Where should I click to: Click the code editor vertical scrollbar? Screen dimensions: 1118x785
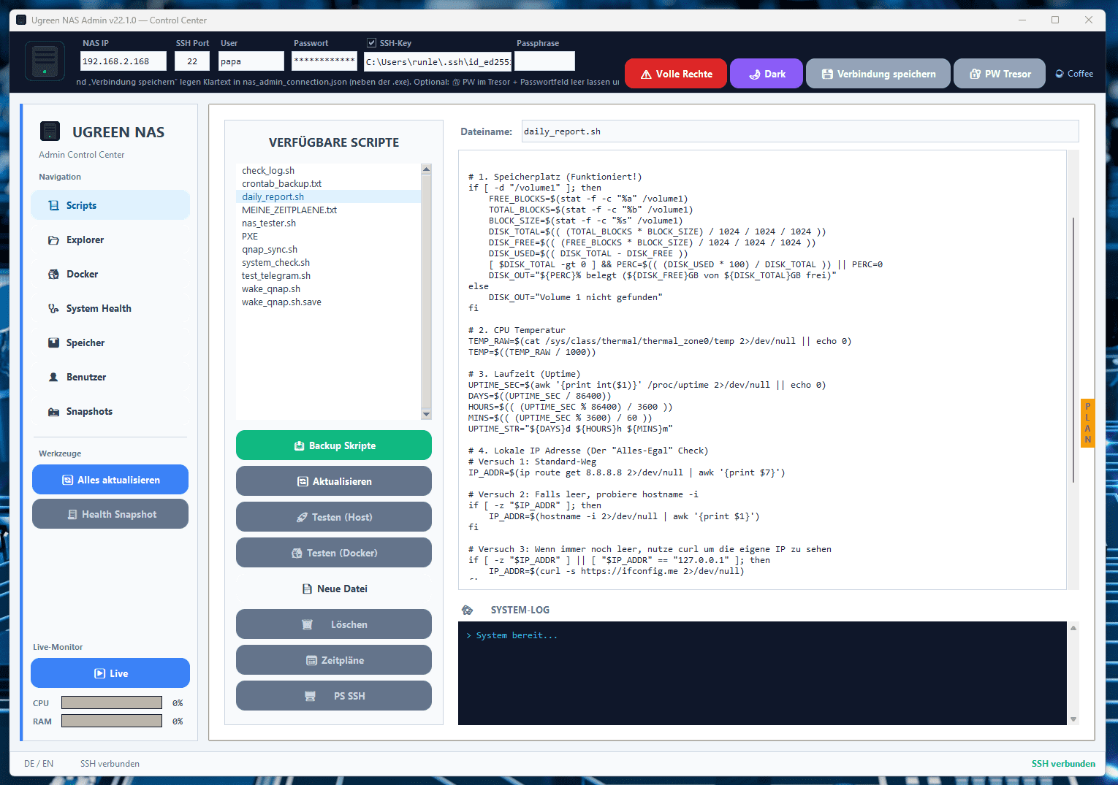coord(1073,350)
